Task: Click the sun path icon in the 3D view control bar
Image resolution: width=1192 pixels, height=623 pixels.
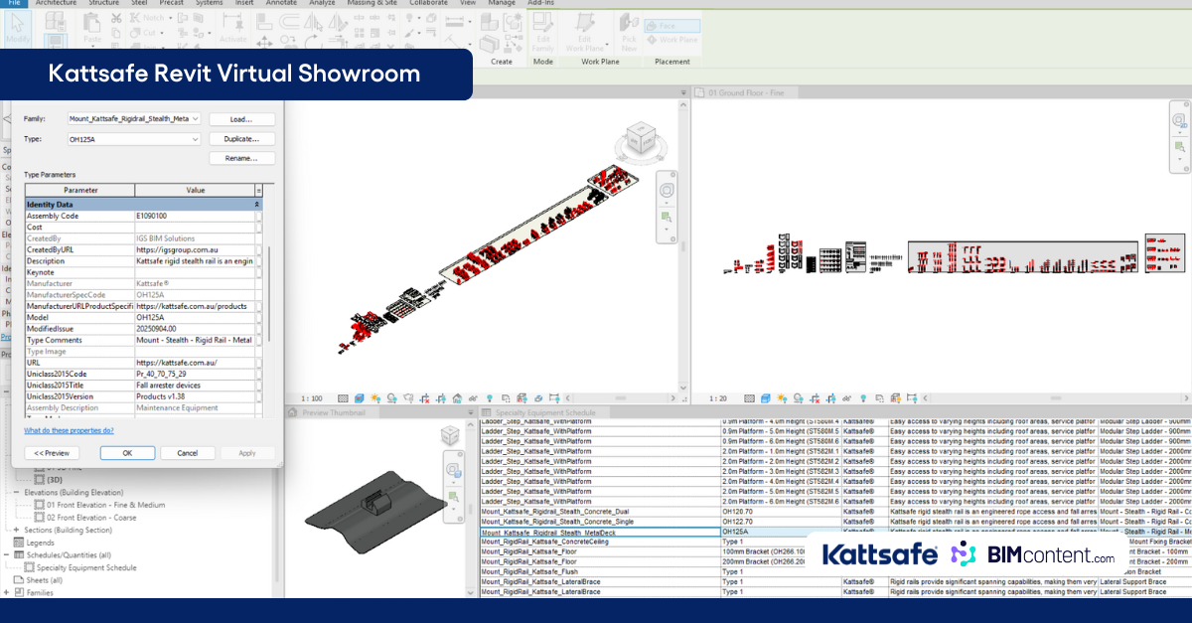Action: click(376, 398)
